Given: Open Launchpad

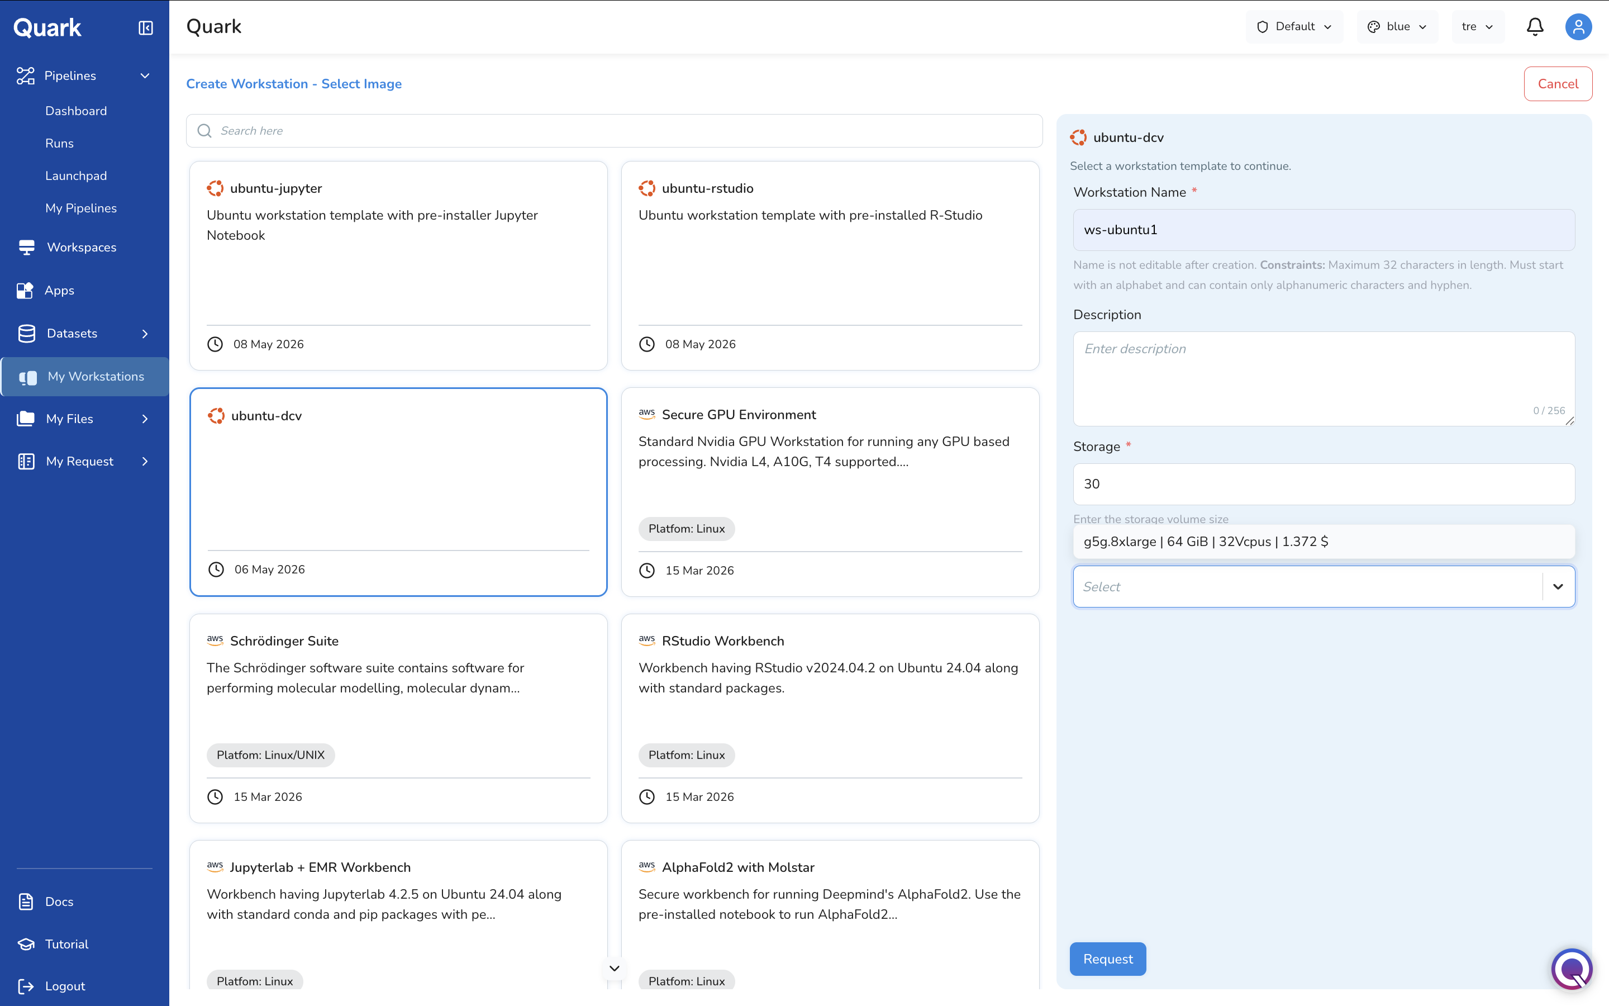Looking at the screenshot, I should [76, 176].
